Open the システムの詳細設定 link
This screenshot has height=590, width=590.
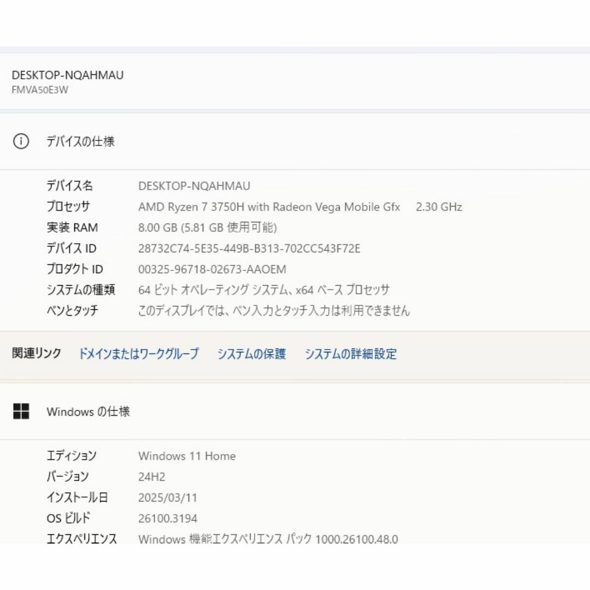point(351,353)
